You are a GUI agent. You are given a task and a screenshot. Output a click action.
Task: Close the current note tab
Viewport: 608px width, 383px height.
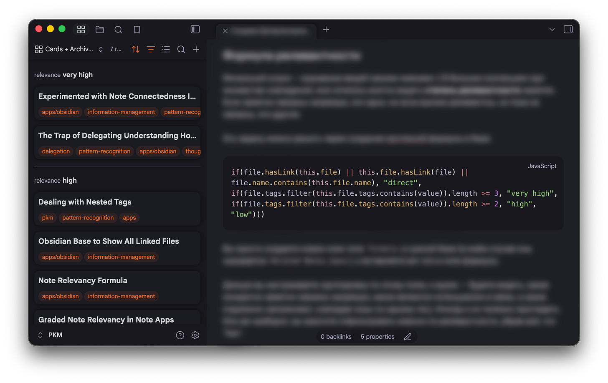point(225,31)
